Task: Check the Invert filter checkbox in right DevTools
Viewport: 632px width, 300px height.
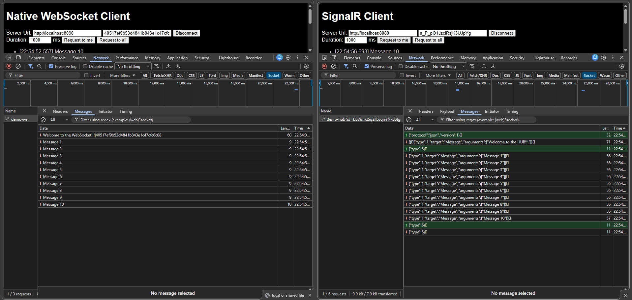Action: [402, 75]
